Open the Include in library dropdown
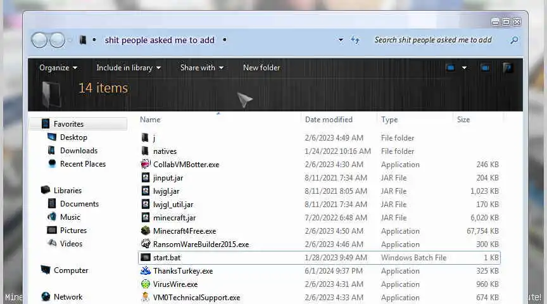The image size is (547, 304). click(x=129, y=68)
